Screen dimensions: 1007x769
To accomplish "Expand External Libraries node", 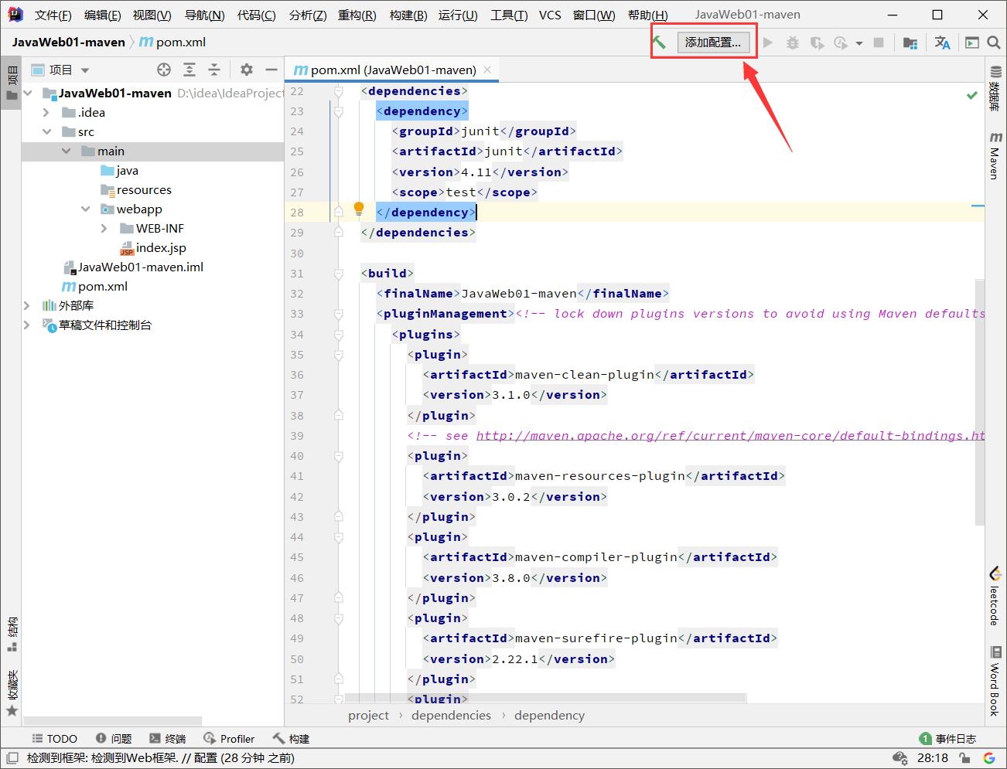I will pyautogui.click(x=28, y=305).
